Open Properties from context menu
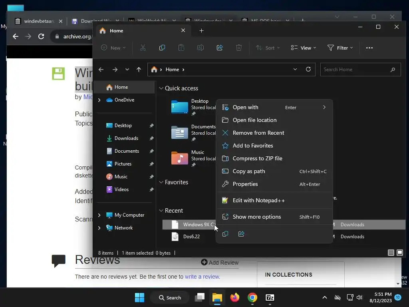Image resolution: width=409 pixels, height=307 pixels. tap(274, 184)
